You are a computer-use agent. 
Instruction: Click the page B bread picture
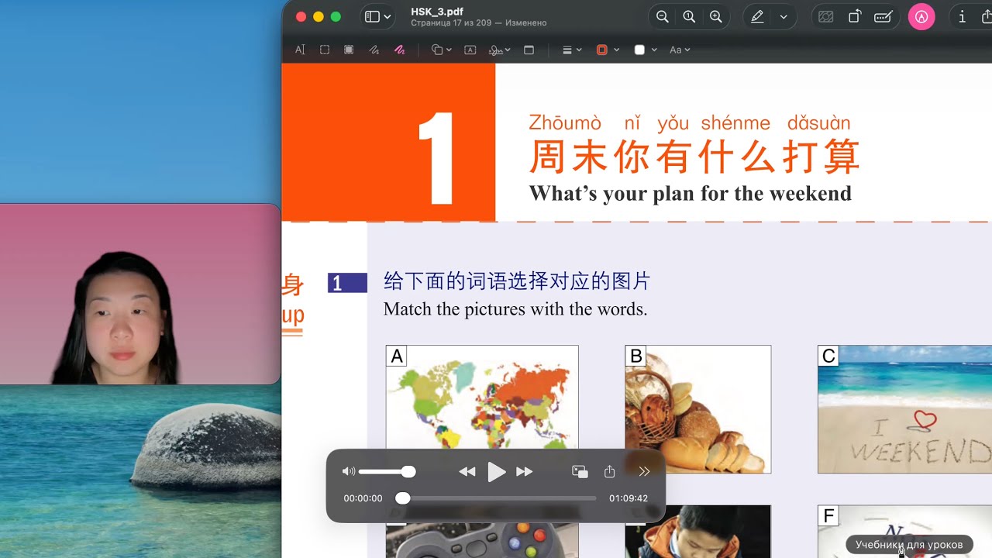698,409
